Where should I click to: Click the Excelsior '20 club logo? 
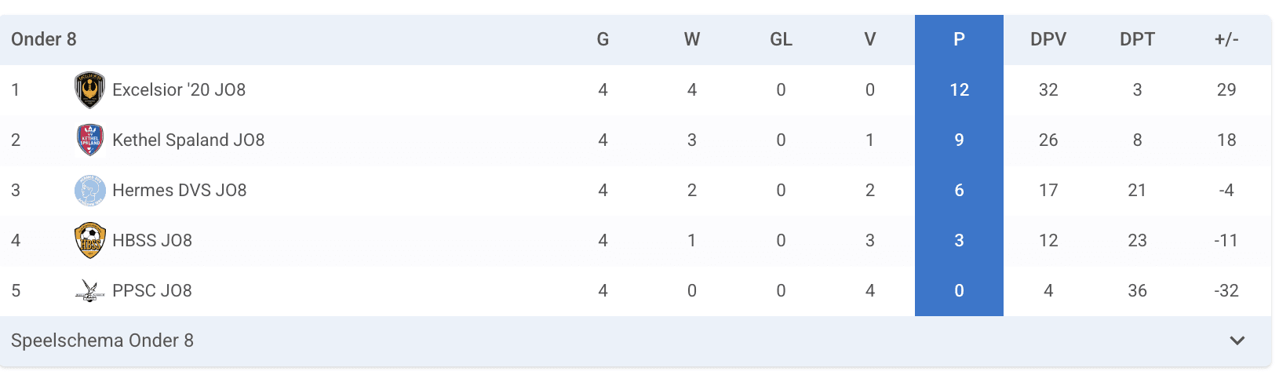[89, 90]
